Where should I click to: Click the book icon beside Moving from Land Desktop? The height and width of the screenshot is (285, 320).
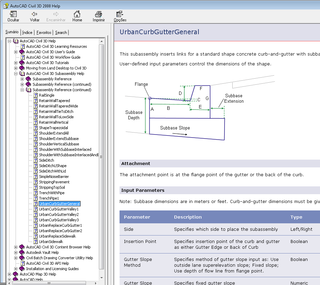pyautogui.click(x=22, y=68)
